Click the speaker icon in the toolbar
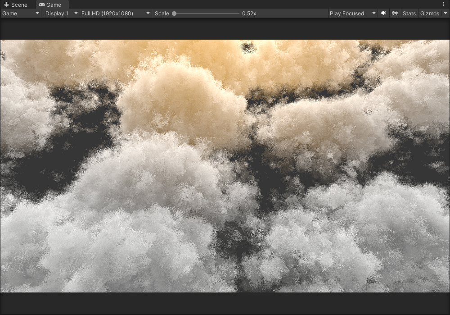The height and width of the screenshot is (315, 450). [383, 13]
